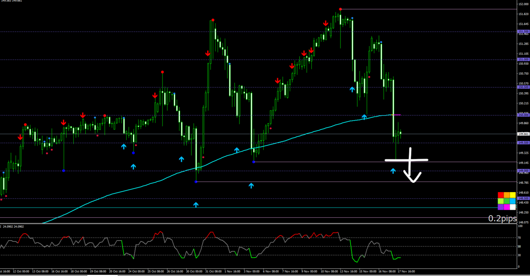The width and height of the screenshot is (530, 276).
Task: Click the 148.785 value on price scale
Action: [x=524, y=182]
